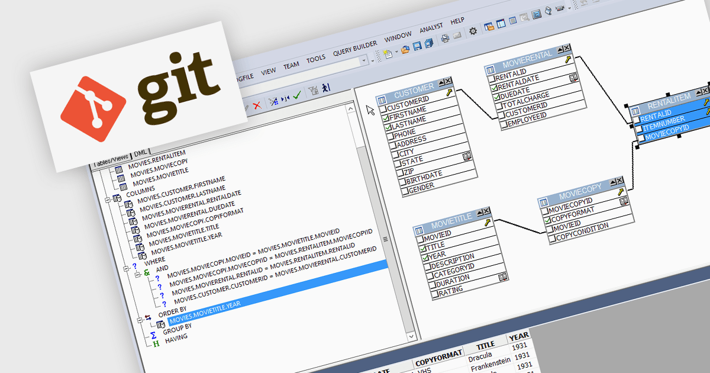This screenshot has height=373, width=710.
Task: Check the PHONE box in CUSTOMER table
Action: 390,136
